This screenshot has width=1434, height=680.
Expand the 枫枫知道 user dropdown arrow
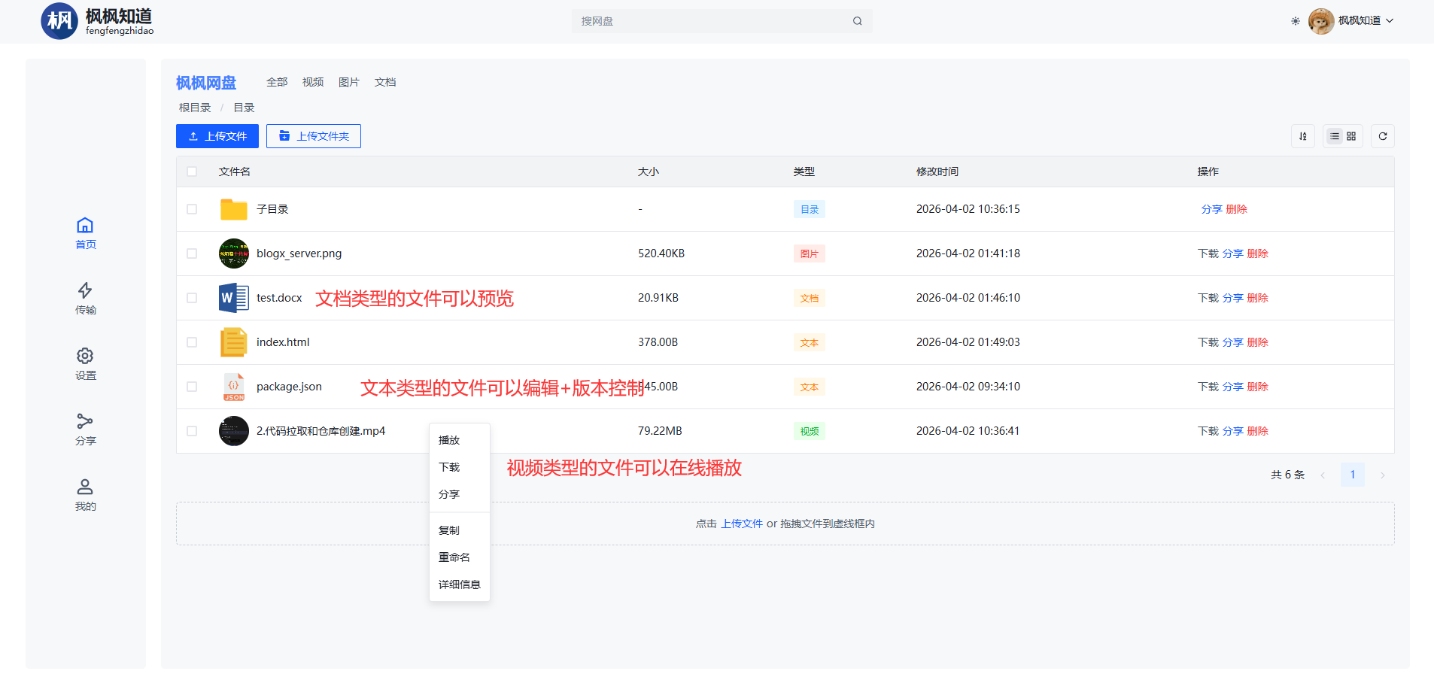coord(1390,21)
